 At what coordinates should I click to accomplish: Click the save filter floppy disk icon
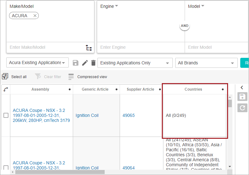click(x=75, y=63)
